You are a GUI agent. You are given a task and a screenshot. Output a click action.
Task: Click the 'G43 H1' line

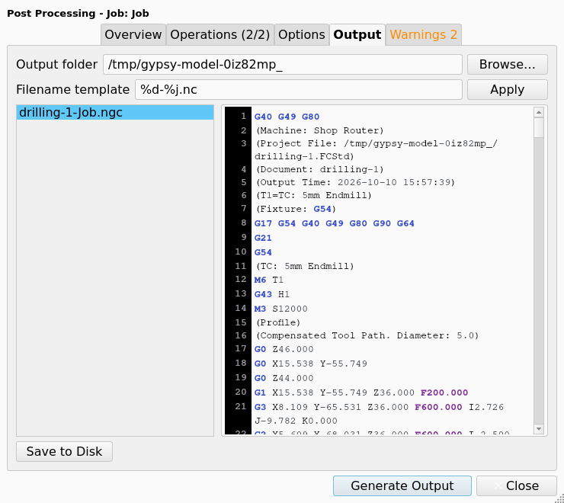(271, 294)
